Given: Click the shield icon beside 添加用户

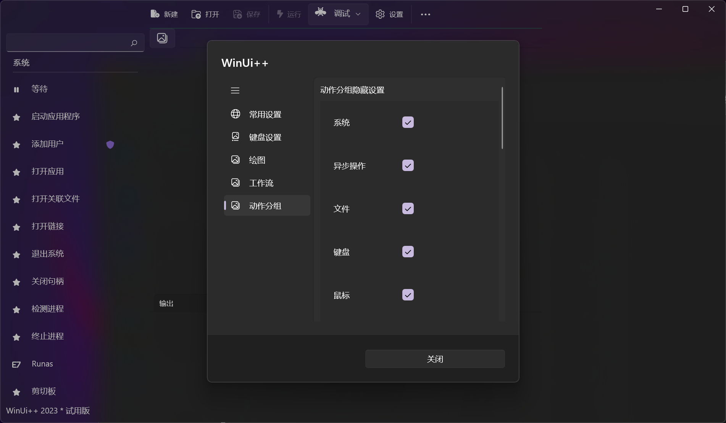Looking at the screenshot, I should pyautogui.click(x=110, y=144).
